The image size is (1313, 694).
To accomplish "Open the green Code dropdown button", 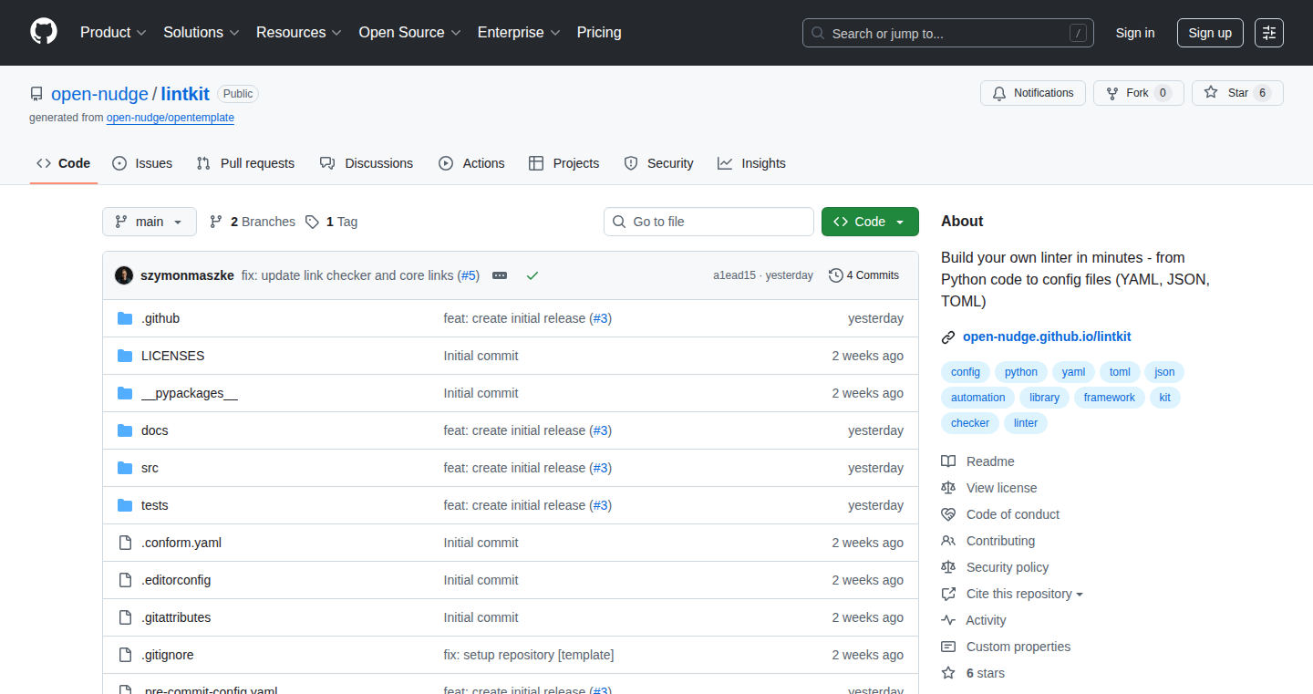I will coord(870,222).
